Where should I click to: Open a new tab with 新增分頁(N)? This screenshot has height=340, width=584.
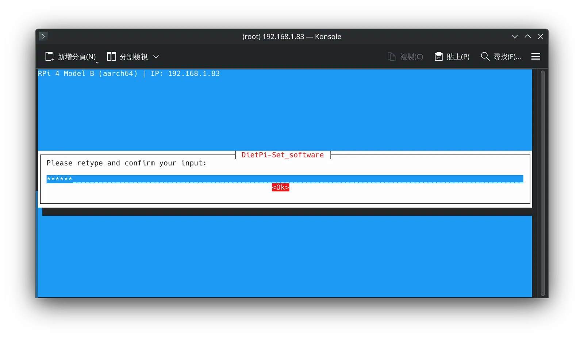tap(70, 57)
